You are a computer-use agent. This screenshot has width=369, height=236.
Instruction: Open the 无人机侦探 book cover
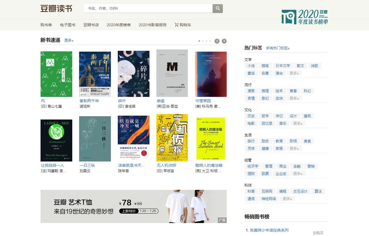[172, 138]
